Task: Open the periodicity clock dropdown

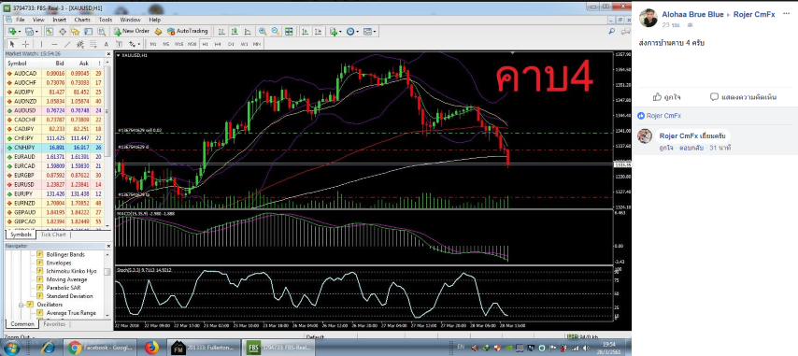Action: pyautogui.click(x=352, y=31)
